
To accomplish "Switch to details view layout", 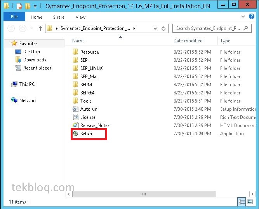I will tap(242, 202).
